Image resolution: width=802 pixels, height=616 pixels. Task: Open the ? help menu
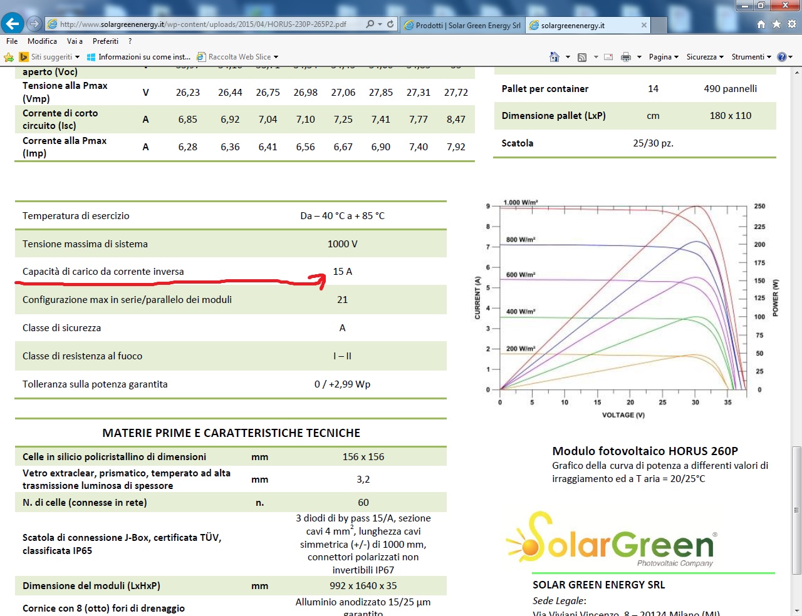(130, 41)
